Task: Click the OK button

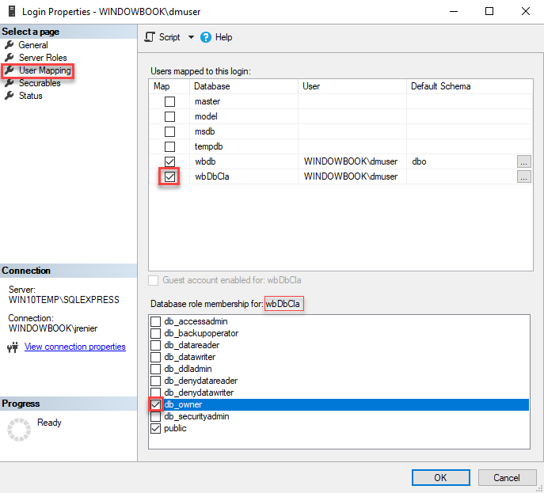Action: pos(440,478)
